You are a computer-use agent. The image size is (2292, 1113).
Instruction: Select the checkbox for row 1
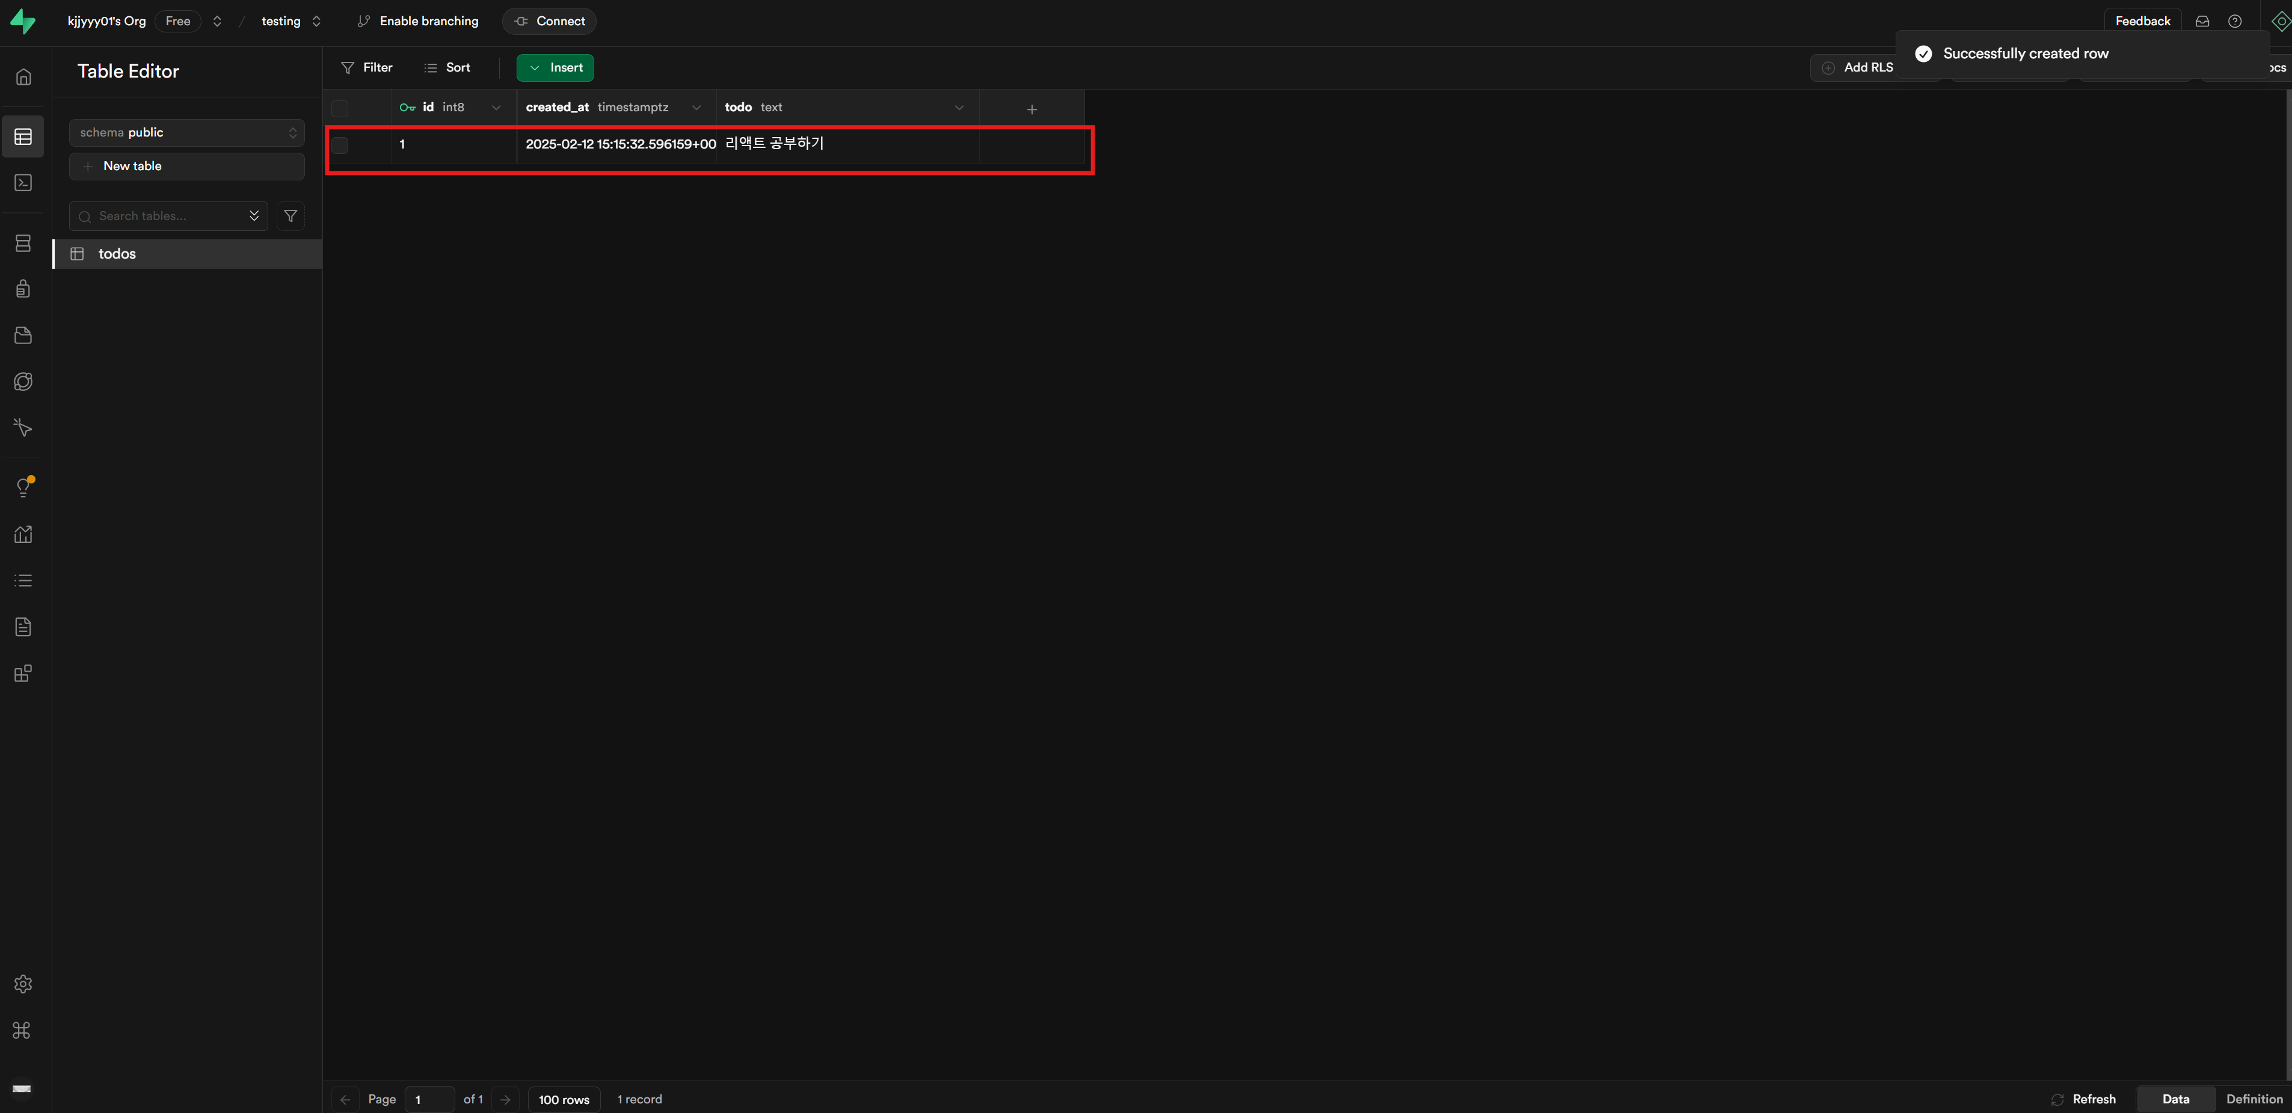tap(340, 145)
